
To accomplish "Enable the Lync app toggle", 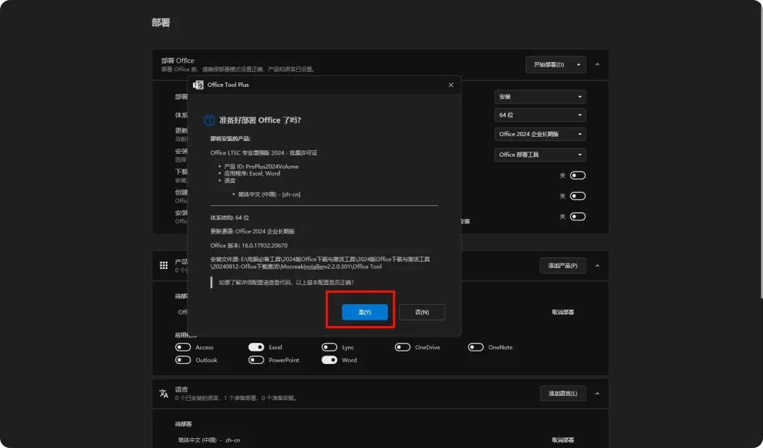I will click(x=329, y=347).
